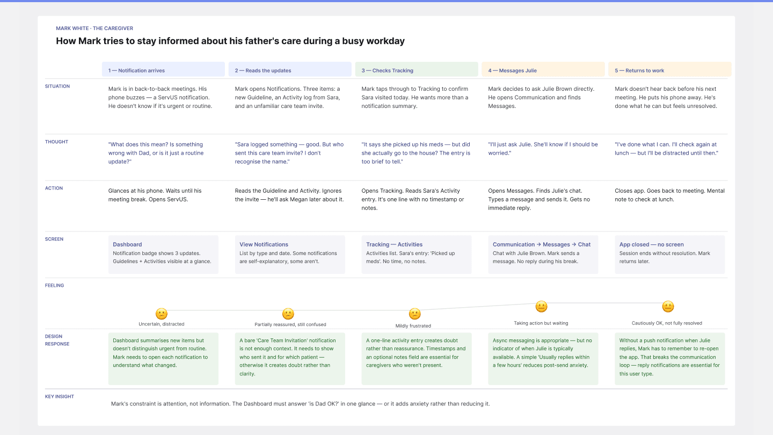The width and height of the screenshot is (773, 435).
Task: Select the emoji face for 'Taking action but waiting'
Action: coord(541,307)
